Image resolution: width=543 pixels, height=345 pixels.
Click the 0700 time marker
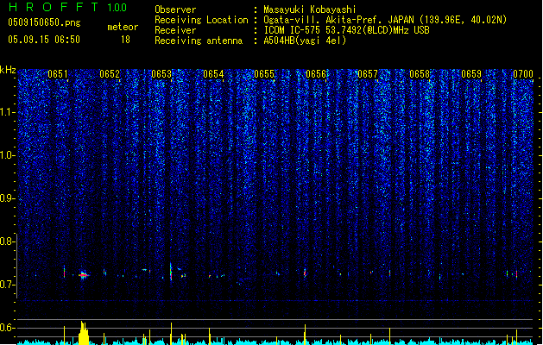pyautogui.click(x=523, y=74)
